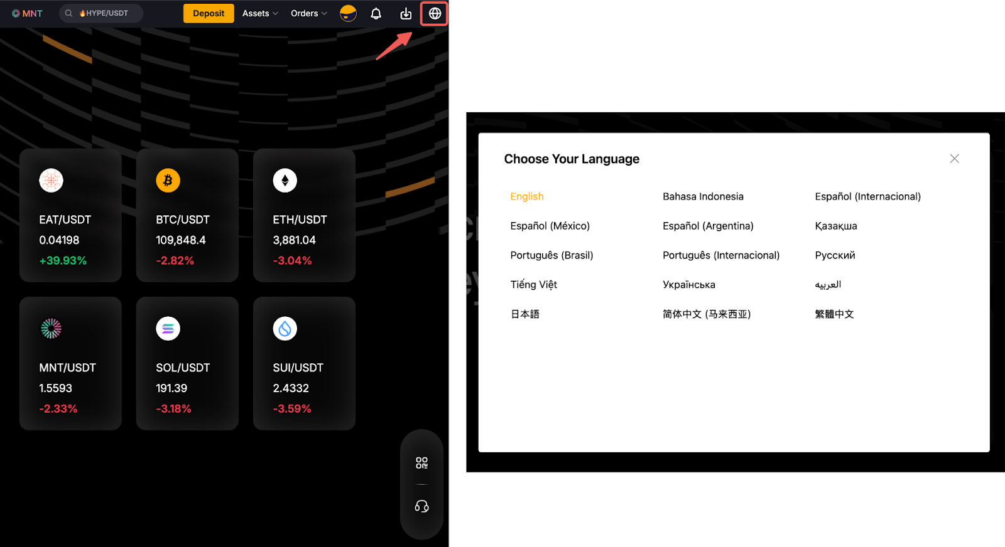Click the Solana coin icon
Viewport: 1005px width, 547px height.
[x=168, y=329]
